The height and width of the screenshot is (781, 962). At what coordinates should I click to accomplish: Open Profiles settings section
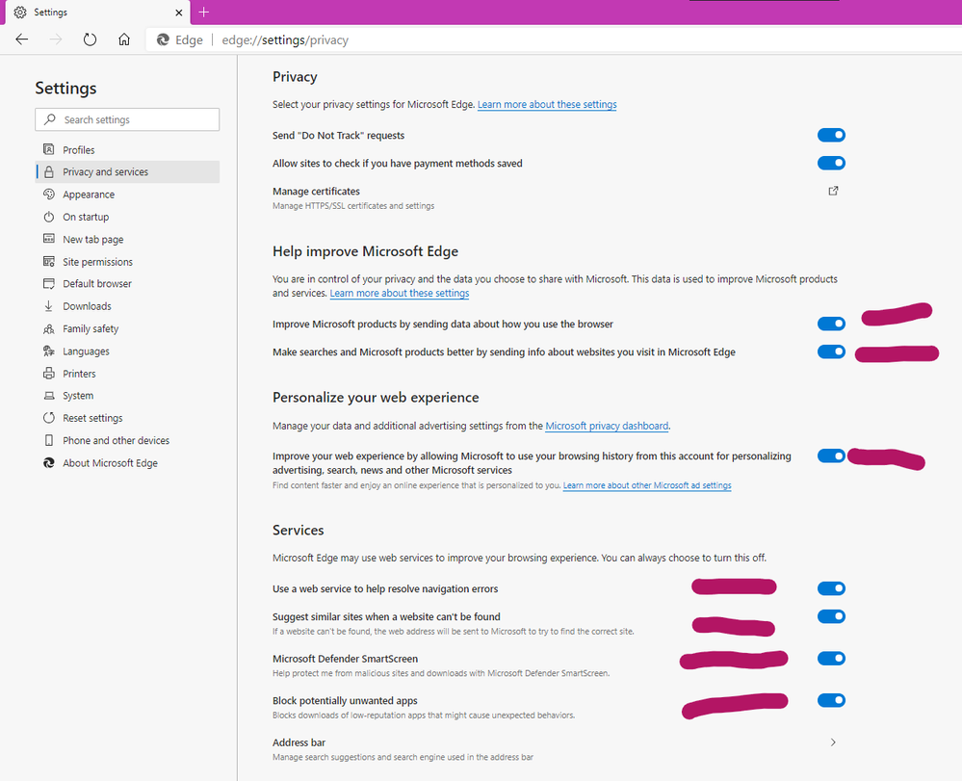(x=128, y=149)
